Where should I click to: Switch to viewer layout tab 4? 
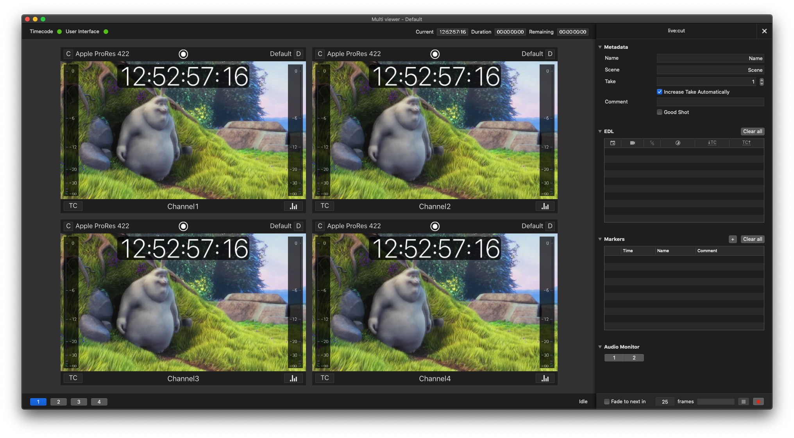pos(99,402)
